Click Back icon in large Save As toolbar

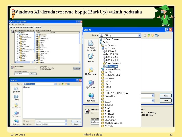[x=145, y=36]
